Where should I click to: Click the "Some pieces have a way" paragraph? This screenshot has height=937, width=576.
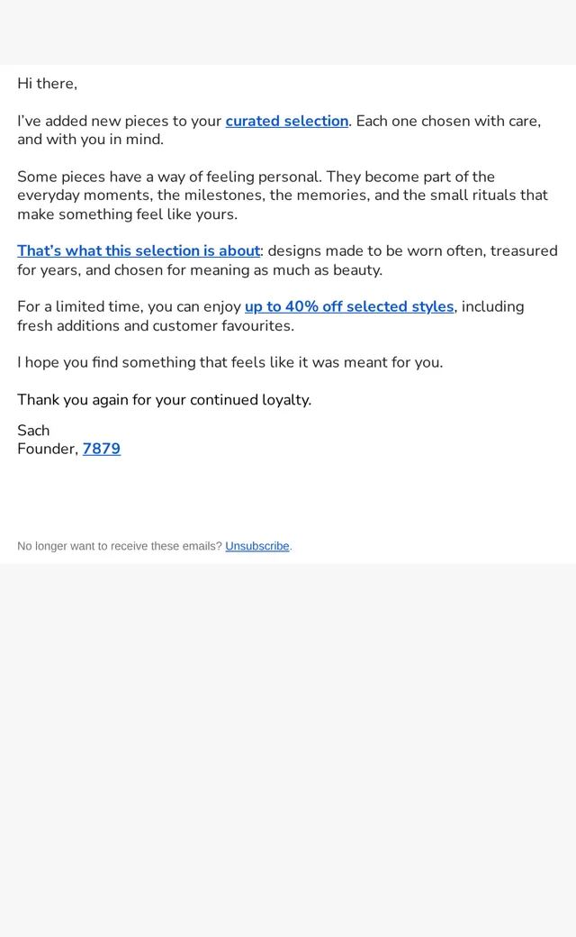click(283, 196)
